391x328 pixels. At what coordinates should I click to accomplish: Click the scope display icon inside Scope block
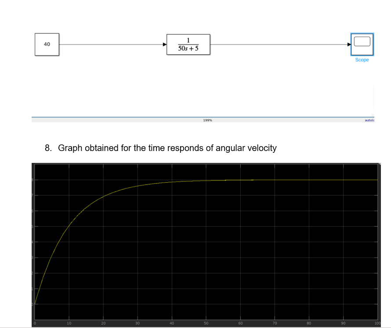coord(361,42)
